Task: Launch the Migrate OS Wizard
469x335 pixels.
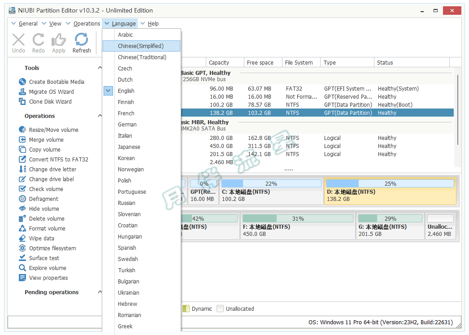Action: tap(46, 91)
